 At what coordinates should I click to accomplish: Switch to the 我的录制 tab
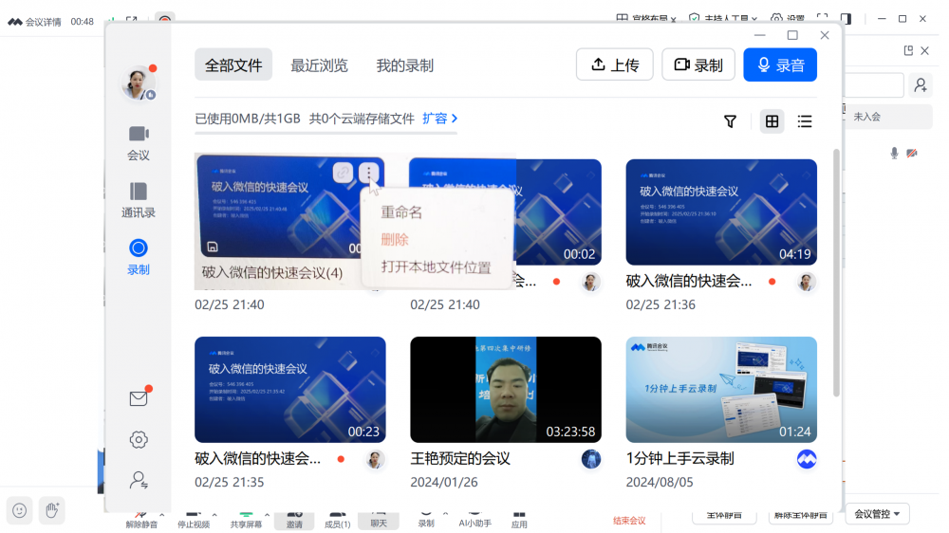coord(405,65)
